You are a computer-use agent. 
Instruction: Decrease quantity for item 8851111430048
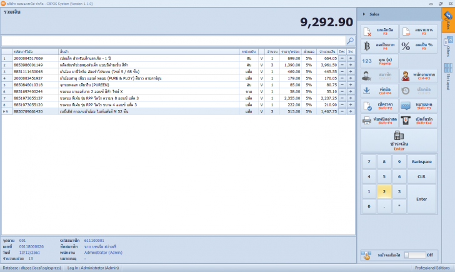(342, 72)
